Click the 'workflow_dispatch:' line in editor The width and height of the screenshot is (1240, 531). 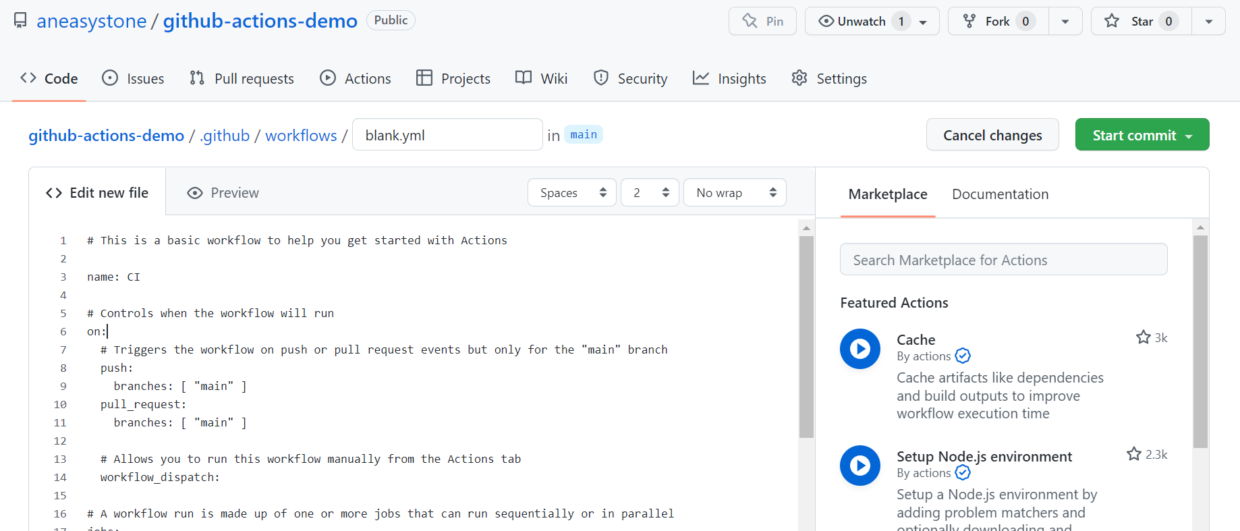[x=160, y=477]
